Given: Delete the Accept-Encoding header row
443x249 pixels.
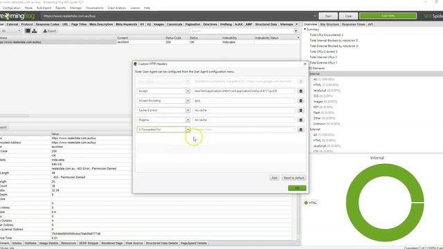Looking at the screenshot, I should click(300, 100).
